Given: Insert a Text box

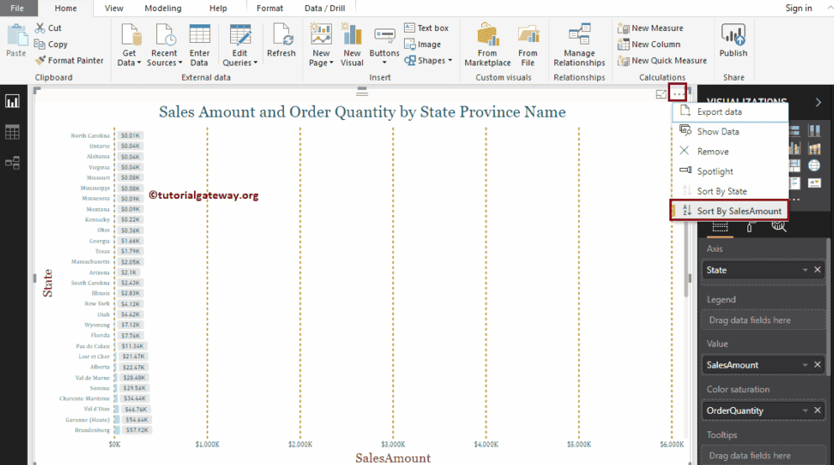Looking at the screenshot, I should pos(426,29).
